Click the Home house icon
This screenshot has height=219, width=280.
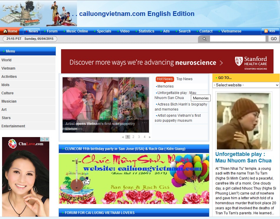click(x=5, y=31)
